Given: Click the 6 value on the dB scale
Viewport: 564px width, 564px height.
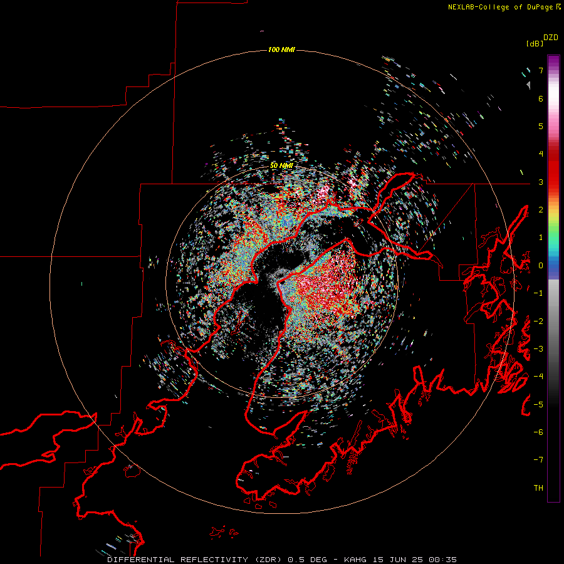Looking at the screenshot, I should pyautogui.click(x=541, y=98).
